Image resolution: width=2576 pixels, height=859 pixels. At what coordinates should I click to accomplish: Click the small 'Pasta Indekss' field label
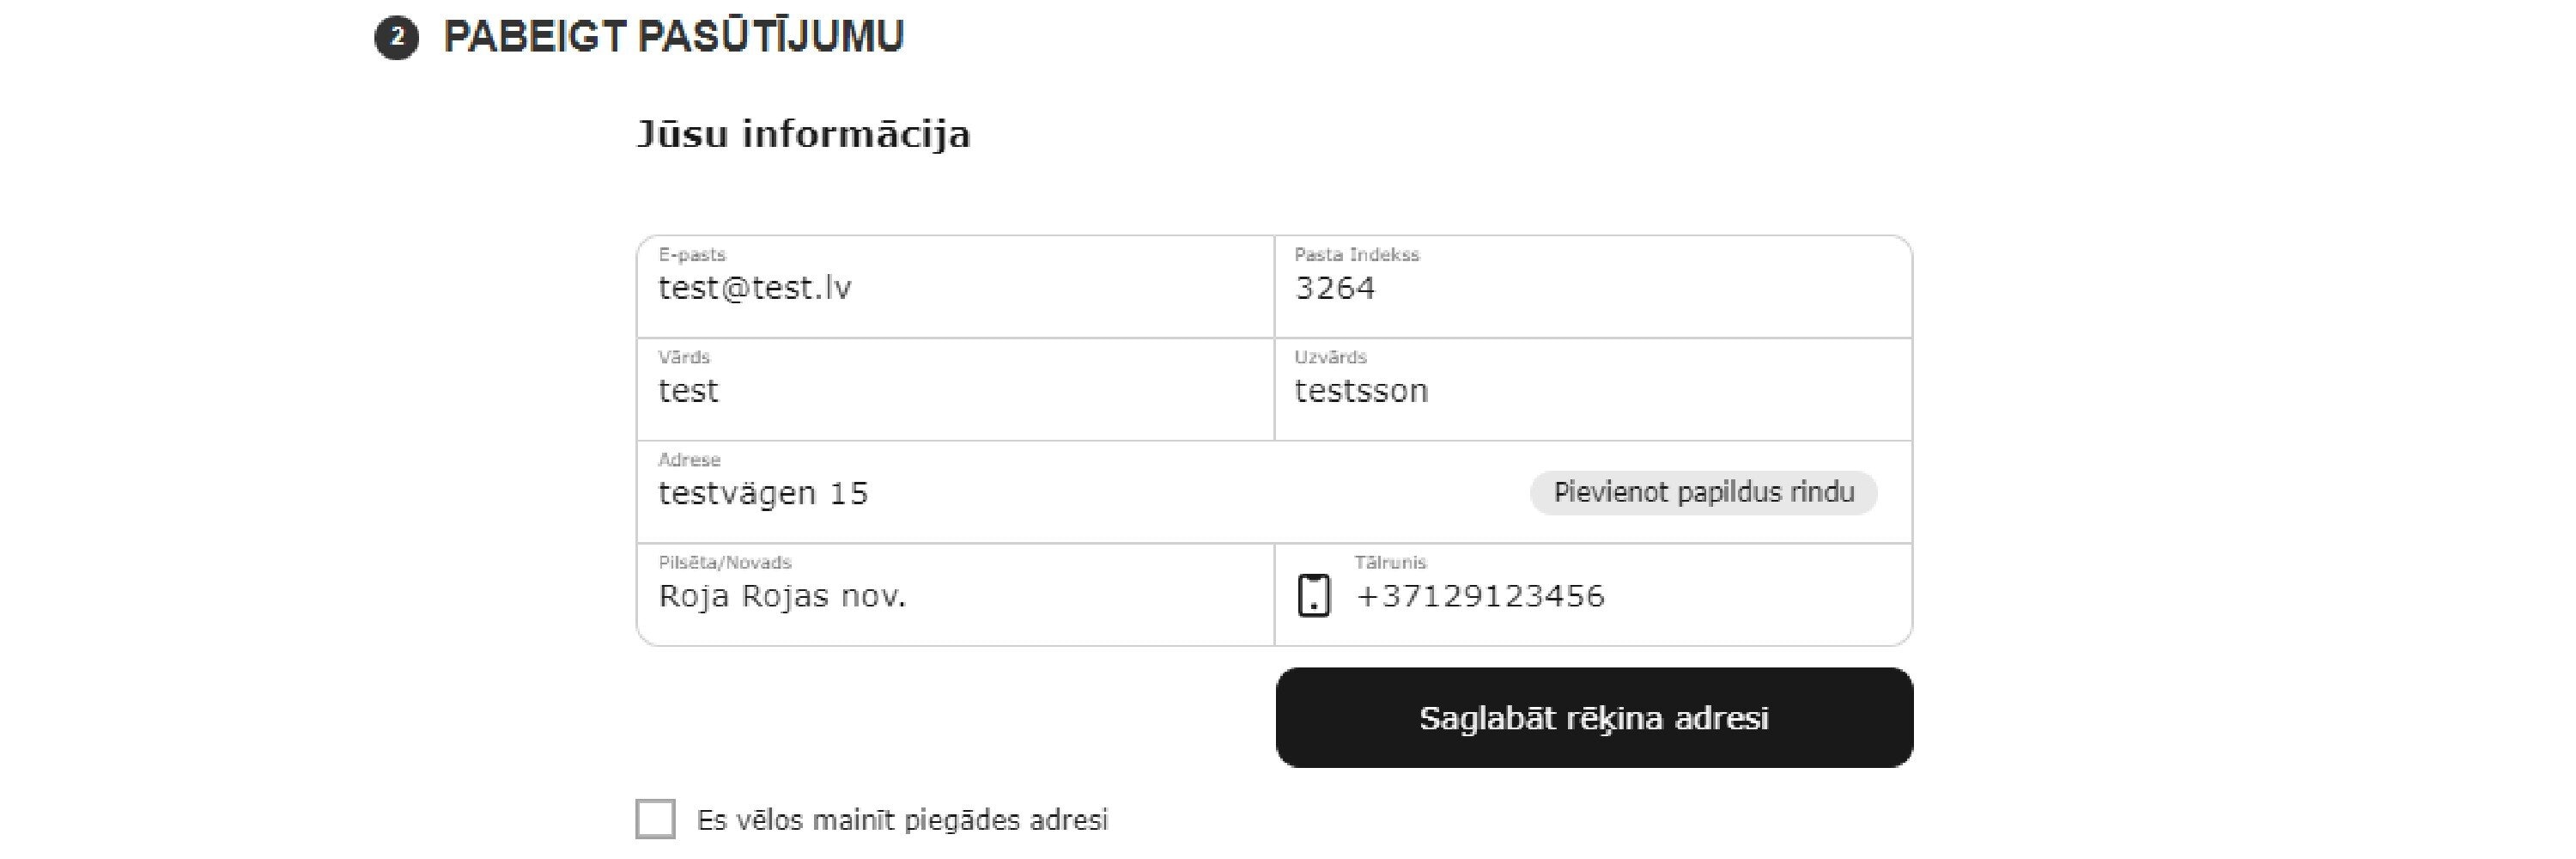tap(1356, 255)
